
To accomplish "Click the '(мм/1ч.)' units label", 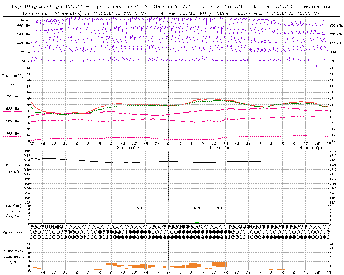I will pyautogui.click(x=14, y=216).
